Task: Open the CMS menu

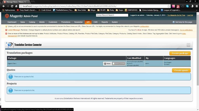Action: [x=95, y=22]
